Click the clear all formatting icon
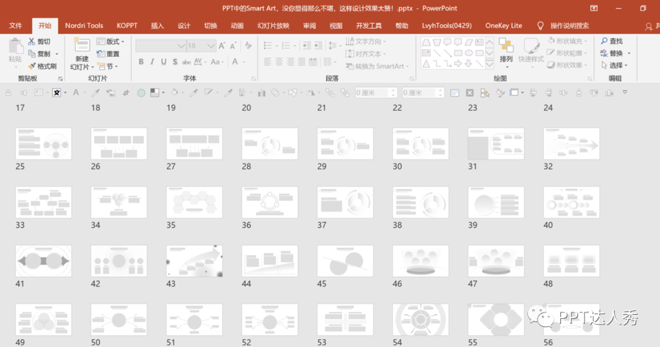Viewport: 660px width, 347px height. point(248,45)
